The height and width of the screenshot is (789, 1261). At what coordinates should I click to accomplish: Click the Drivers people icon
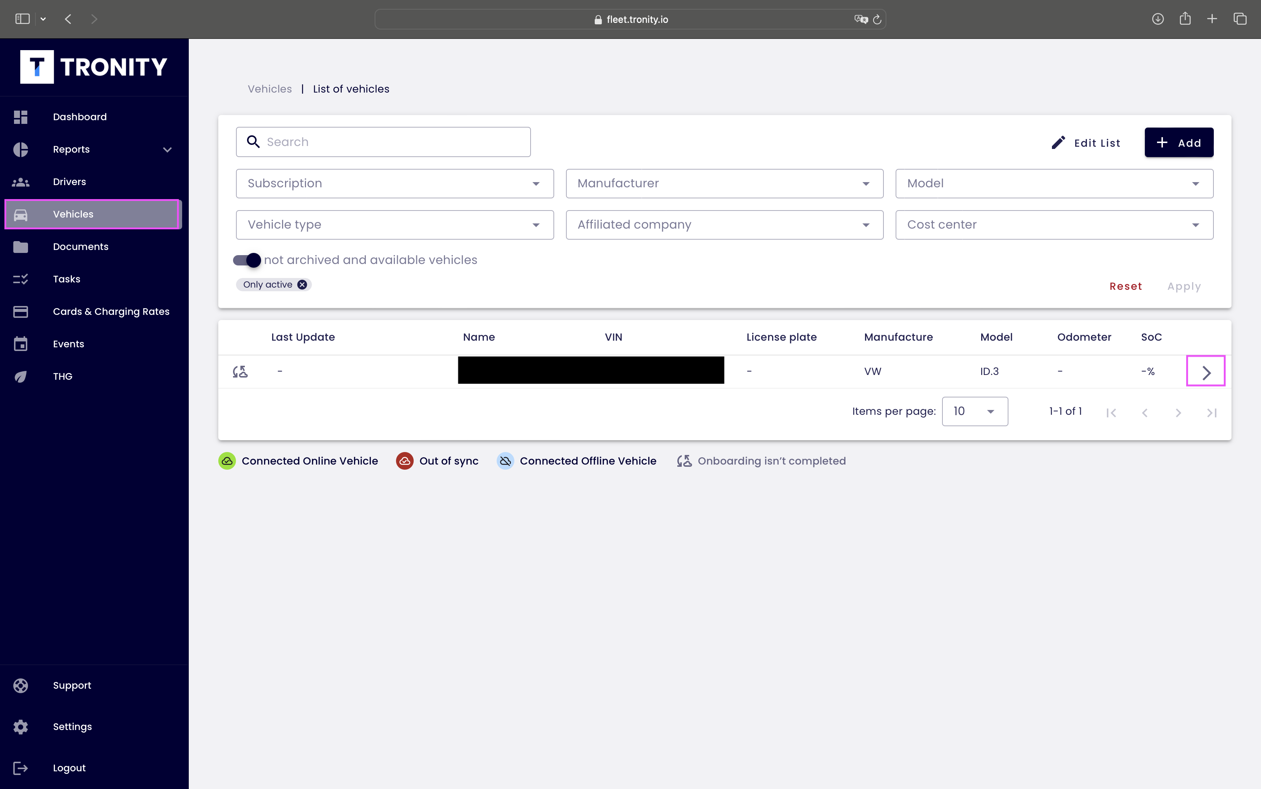coord(21,182)
